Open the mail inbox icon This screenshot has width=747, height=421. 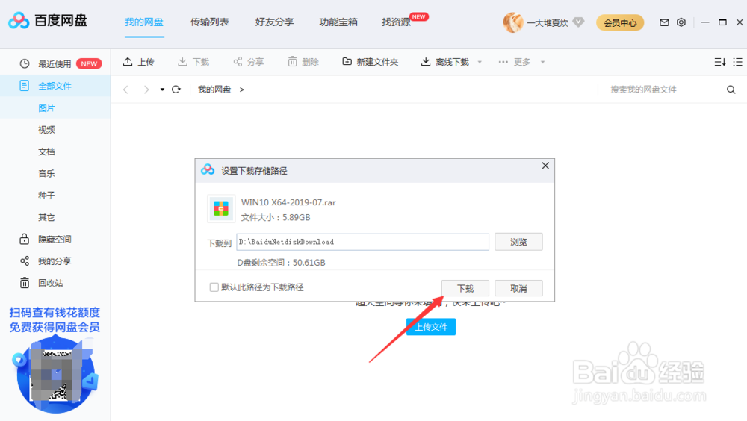(x=664, y=22)
